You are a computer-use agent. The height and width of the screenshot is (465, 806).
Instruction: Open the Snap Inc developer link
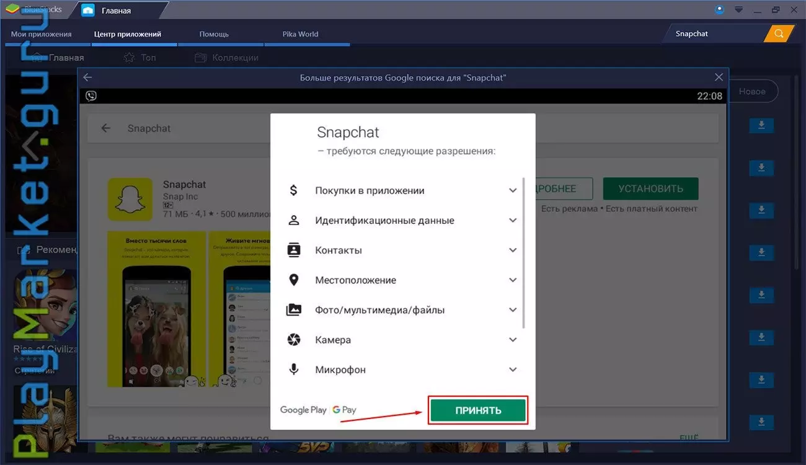(x=180, y=197)
